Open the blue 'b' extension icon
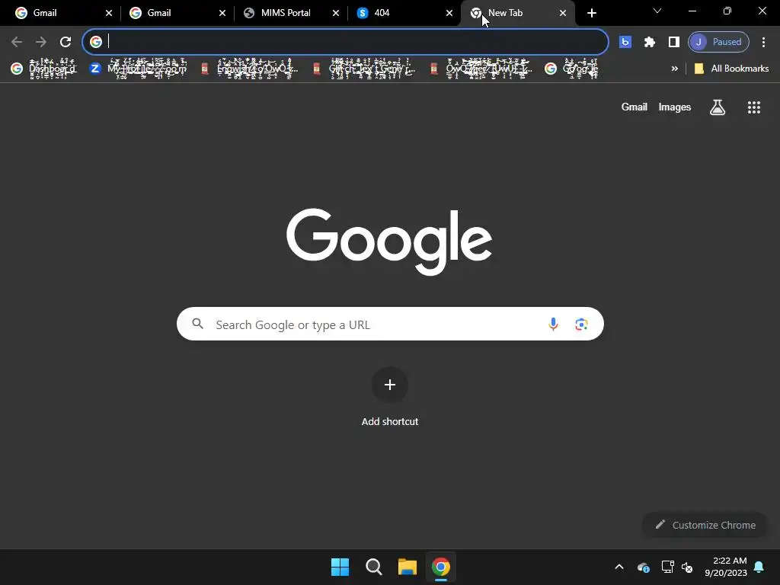This screenshot has height=585, width=780. pyautogui.click(x=625, y=42)
